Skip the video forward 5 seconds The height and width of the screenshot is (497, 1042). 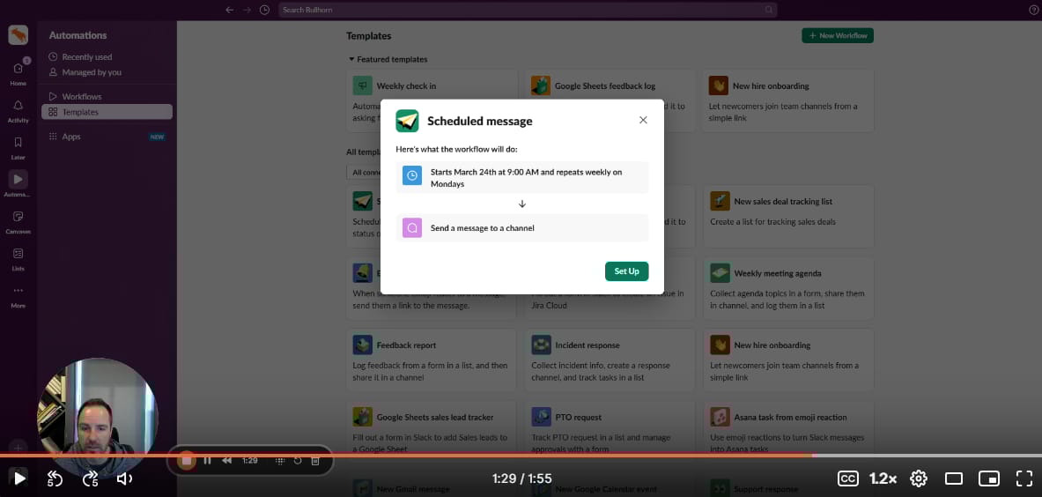90,478
